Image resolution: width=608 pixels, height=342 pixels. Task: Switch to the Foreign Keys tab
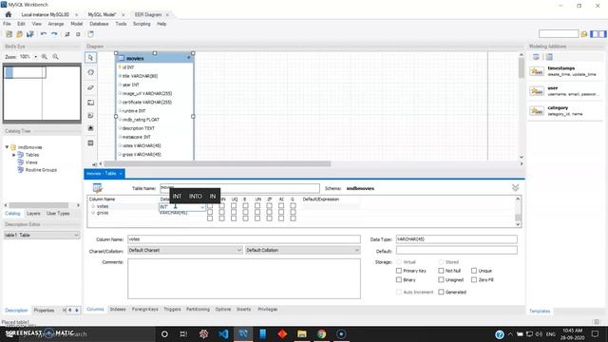tap(145, 310)
